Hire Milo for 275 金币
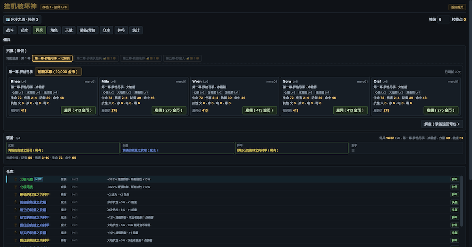472x247 pixels. (x=169, y=110)
